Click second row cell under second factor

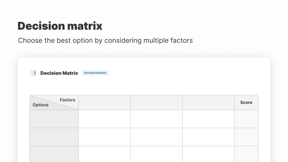pos(156,137)
